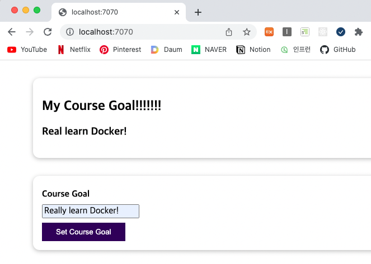Close window with red traffic light
Screen dimensions: 371x264
click(15, 10)
